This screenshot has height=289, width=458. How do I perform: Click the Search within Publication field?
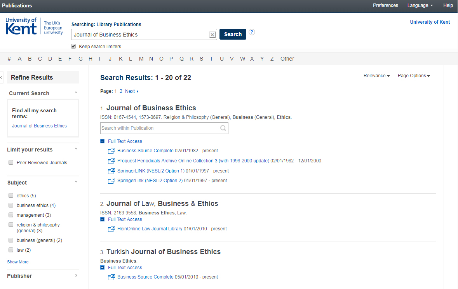pos(159,128)
